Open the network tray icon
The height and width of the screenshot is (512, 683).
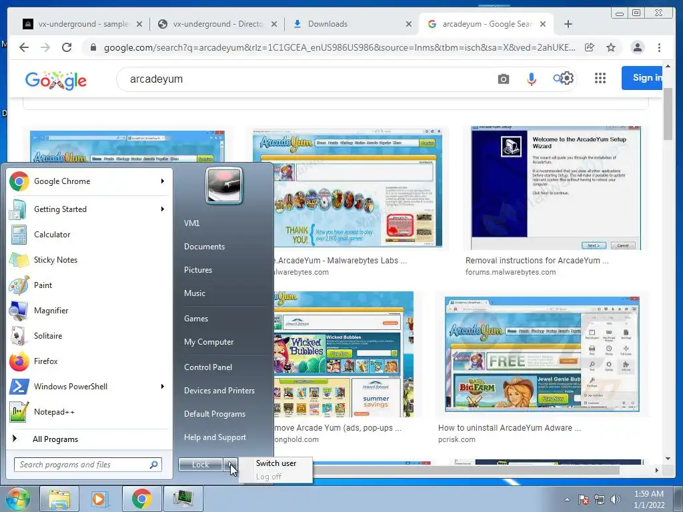click(600, 499)
